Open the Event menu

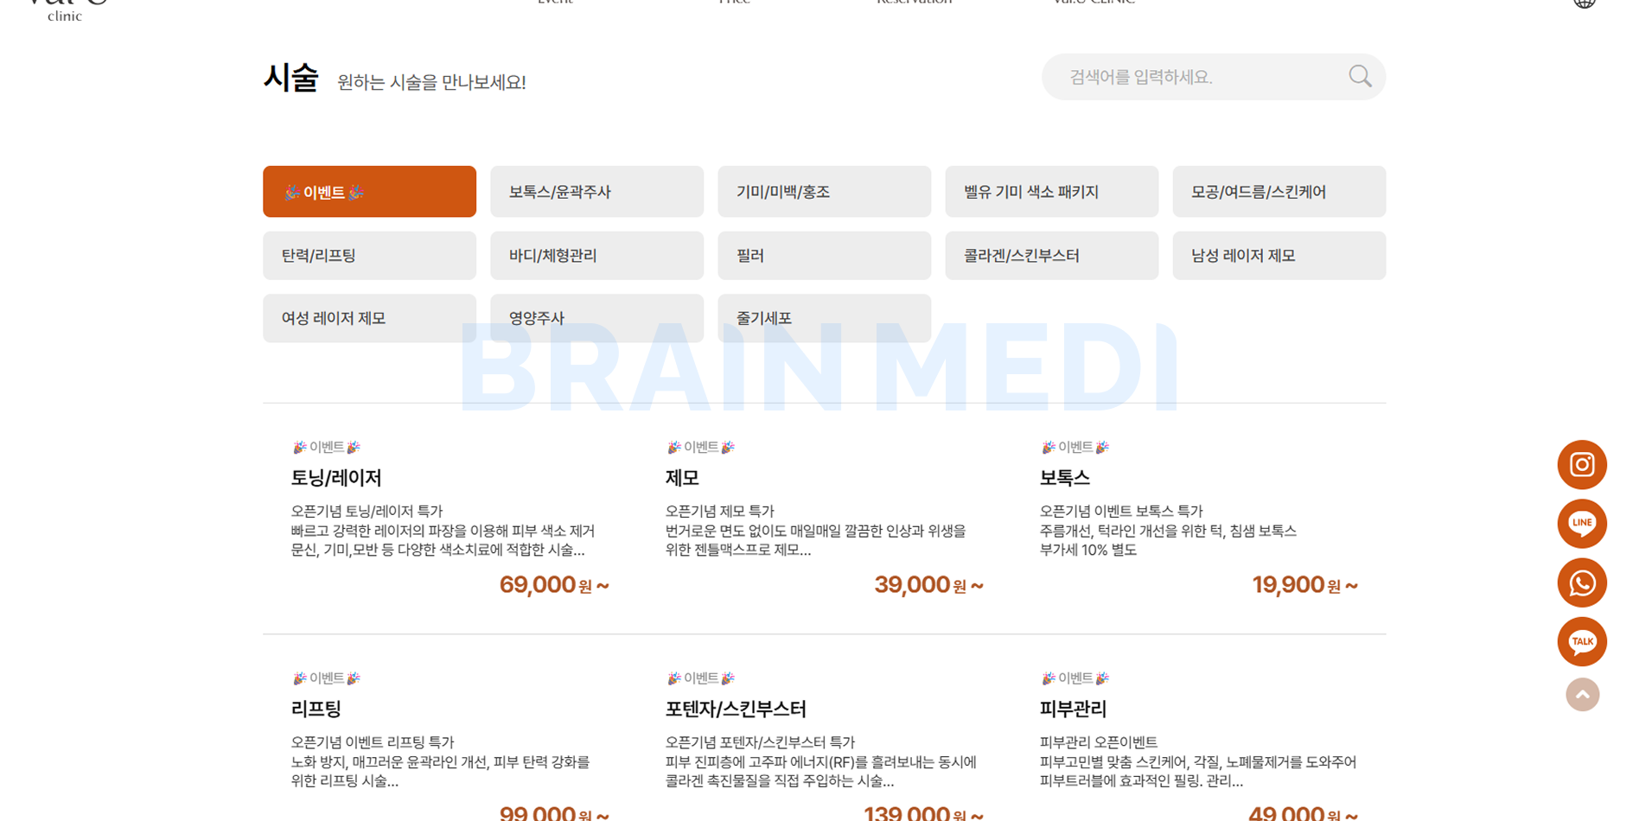pos(554,3)
